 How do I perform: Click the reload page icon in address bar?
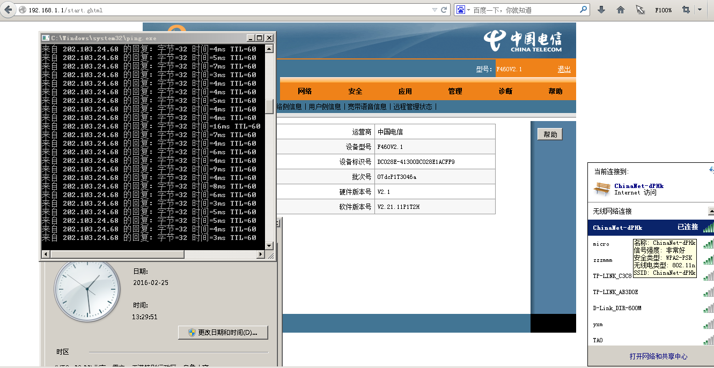coord(444,10)
